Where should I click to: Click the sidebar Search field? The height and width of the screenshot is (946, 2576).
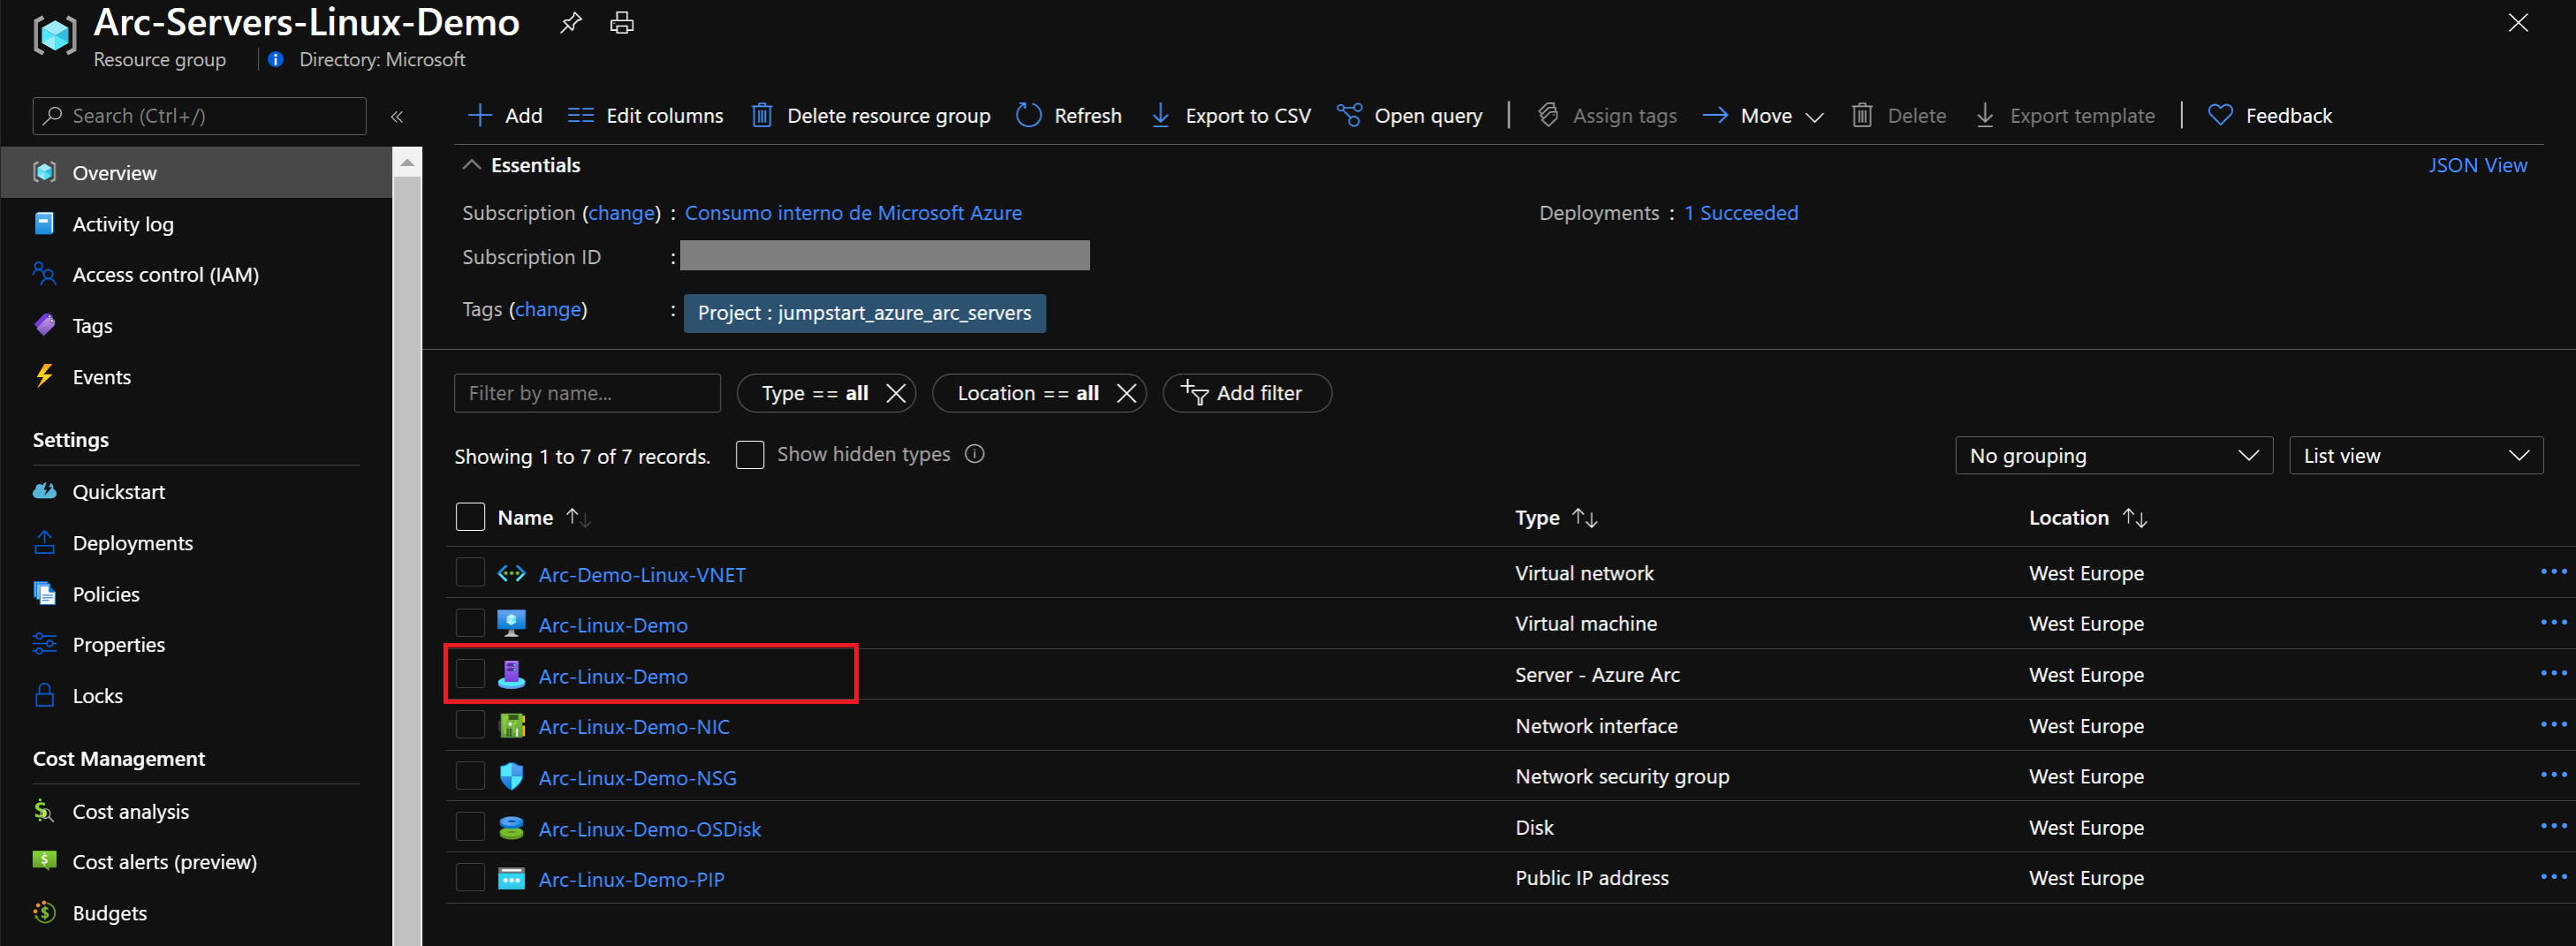200,116
